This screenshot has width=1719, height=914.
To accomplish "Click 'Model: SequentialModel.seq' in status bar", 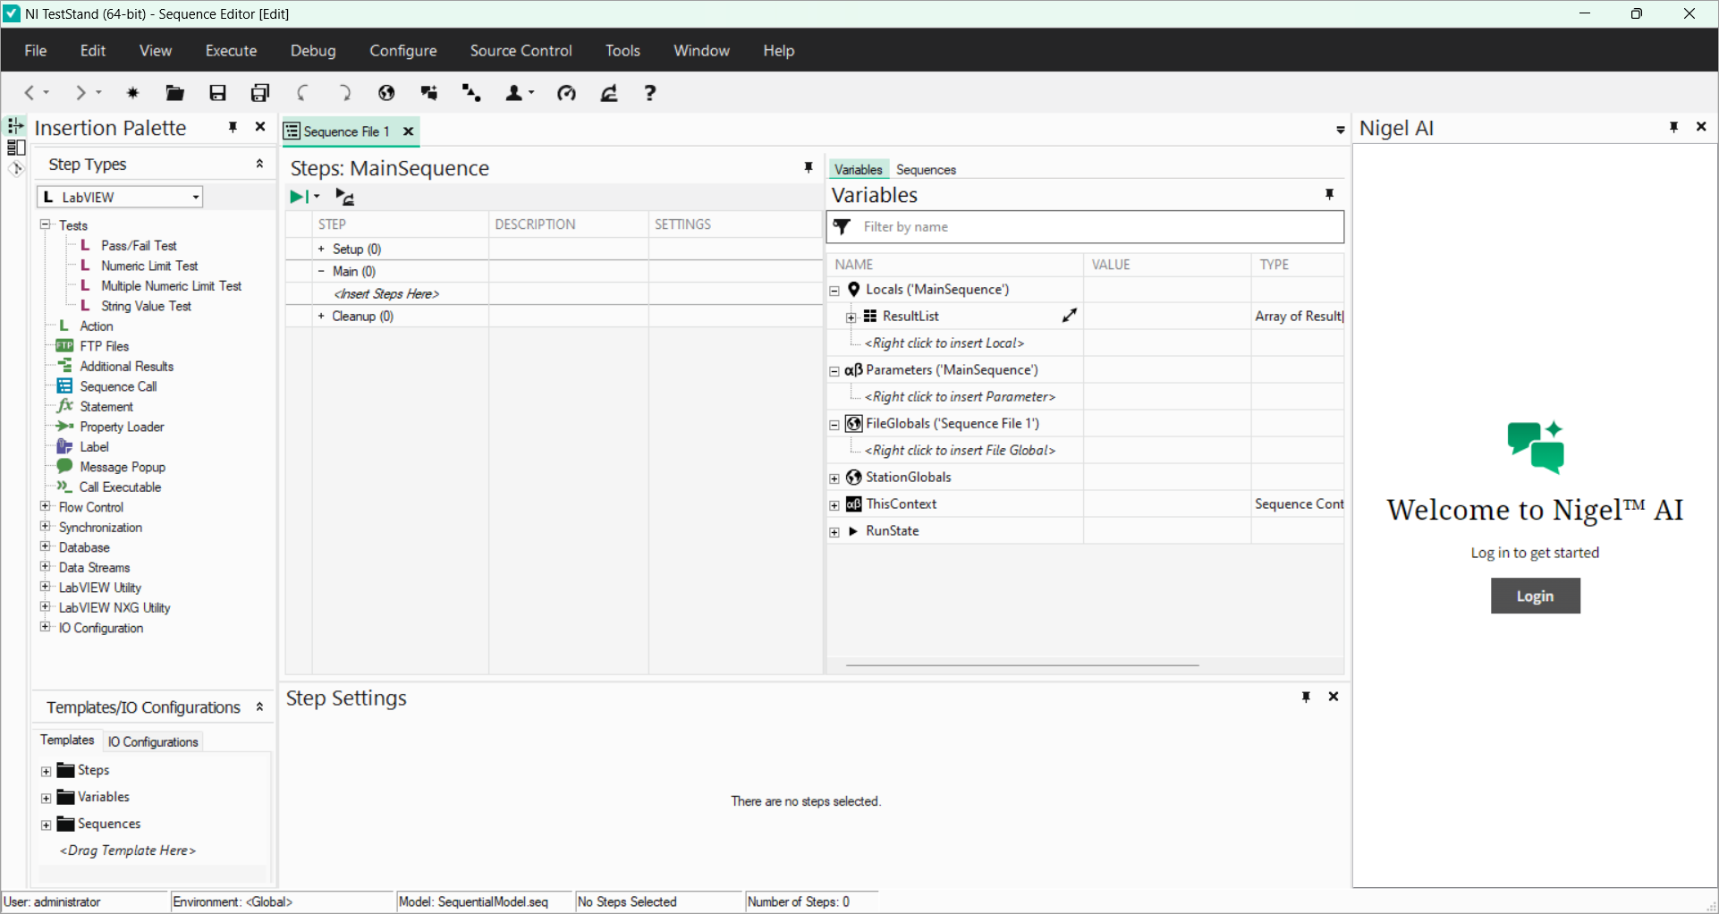I will [473, 901].
